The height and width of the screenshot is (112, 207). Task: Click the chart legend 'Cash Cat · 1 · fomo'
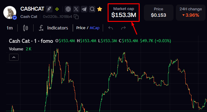[31, 41]
